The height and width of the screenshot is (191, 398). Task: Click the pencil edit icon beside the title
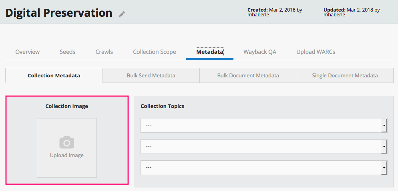coord(122,14)
